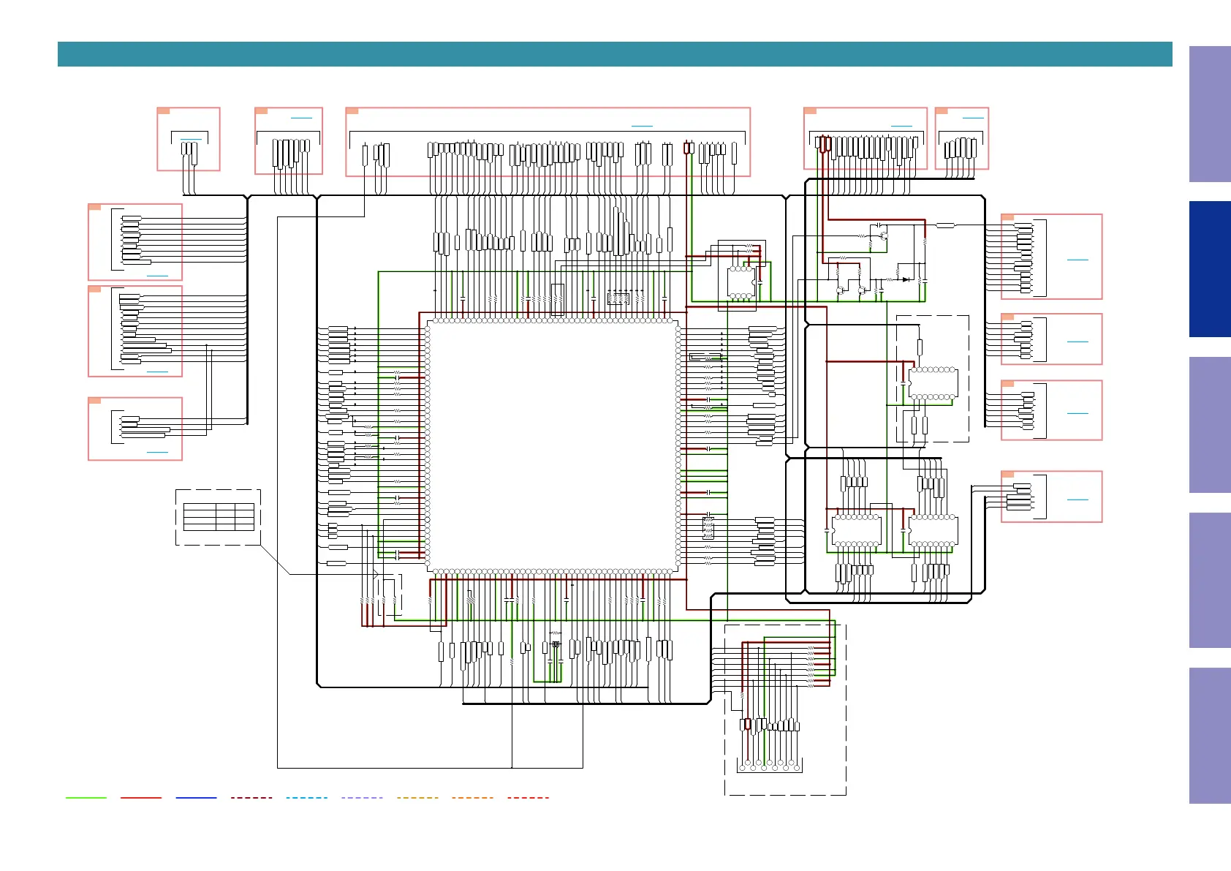
Task: Open the bottommost purple side tab
Action: [1210, 736]
